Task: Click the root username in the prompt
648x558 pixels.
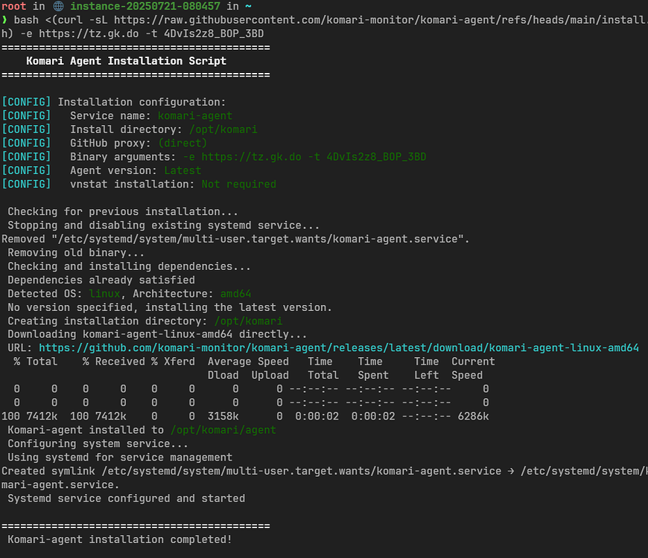Action: click(x=14, y=6)
